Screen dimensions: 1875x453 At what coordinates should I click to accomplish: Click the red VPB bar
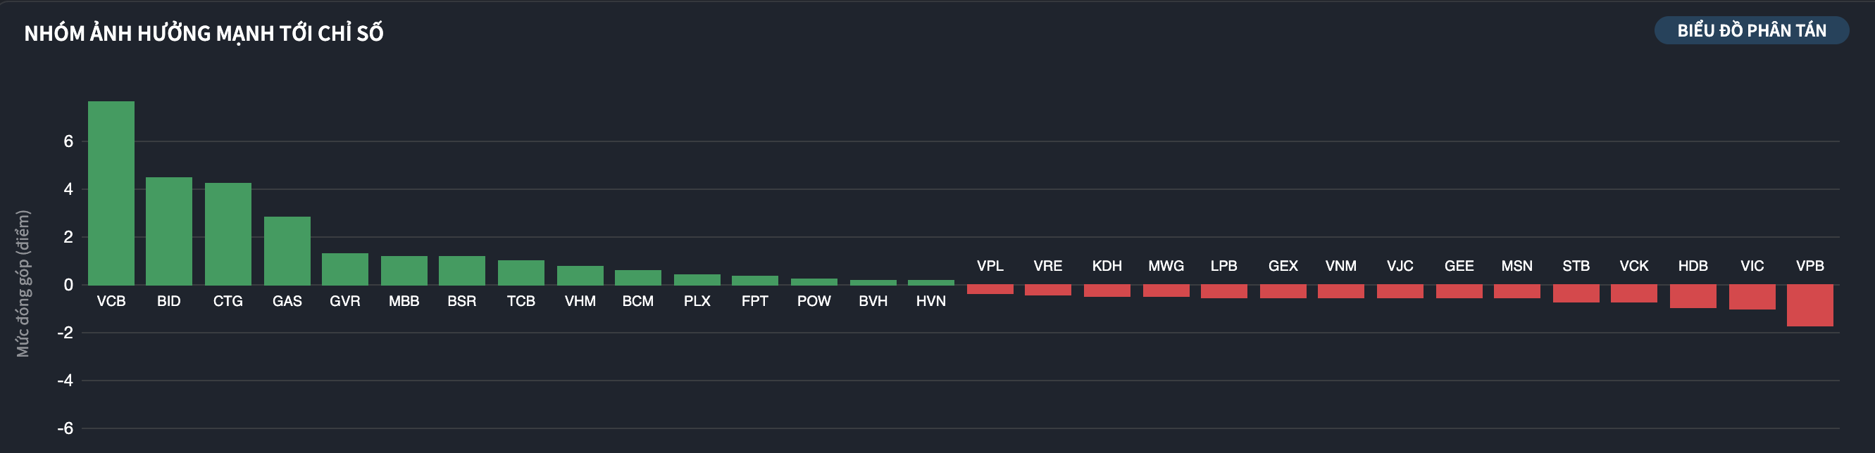[x=1809, y=305]
